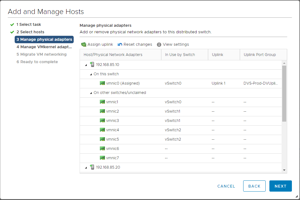Collapse the "On other switches/unclaimed" group

[x=91, y=93]
